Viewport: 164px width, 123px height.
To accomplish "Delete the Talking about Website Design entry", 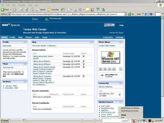I will click(84, 67).
